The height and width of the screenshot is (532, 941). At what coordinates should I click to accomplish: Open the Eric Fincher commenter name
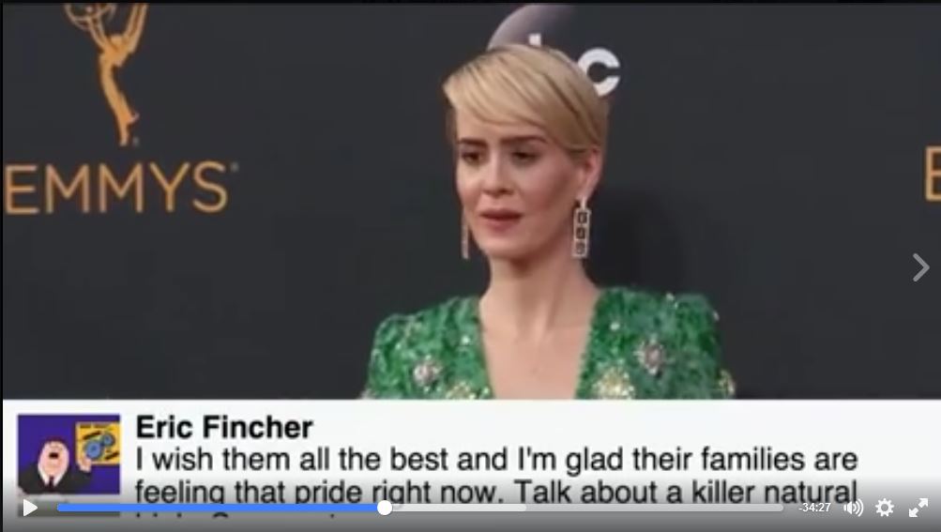[x=224, y=428]
